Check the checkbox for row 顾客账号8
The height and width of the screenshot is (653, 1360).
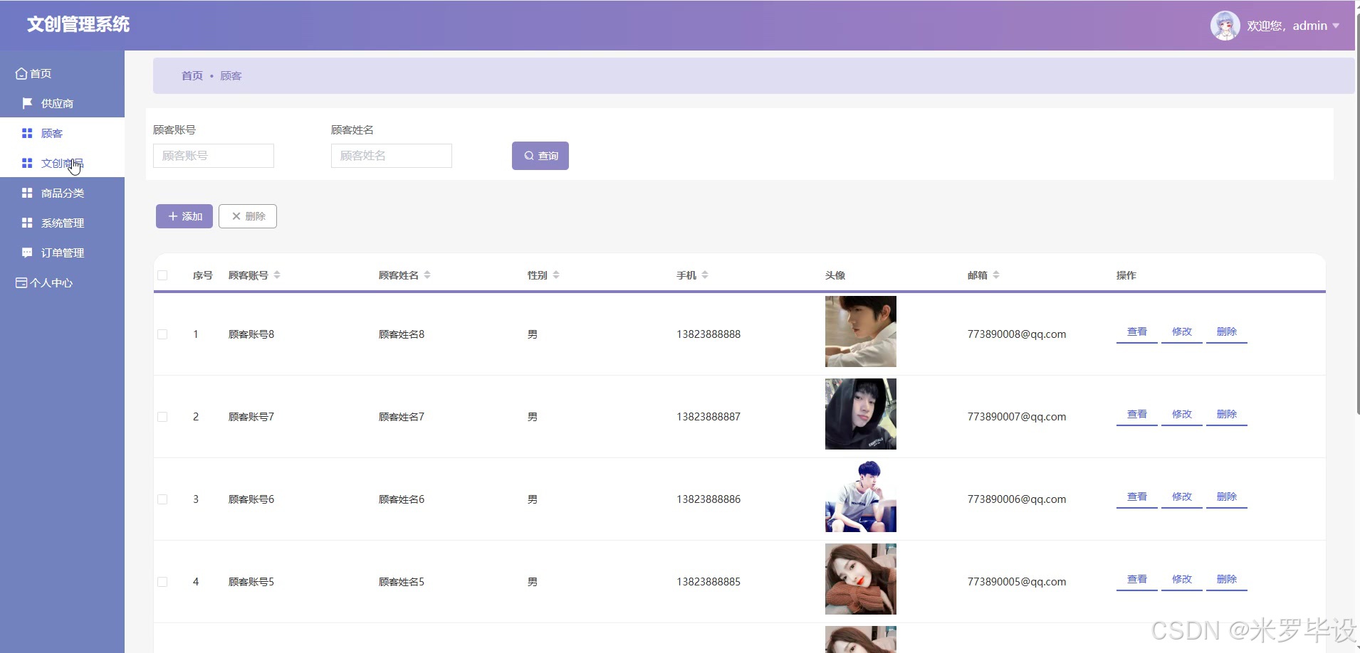[162, 334]
